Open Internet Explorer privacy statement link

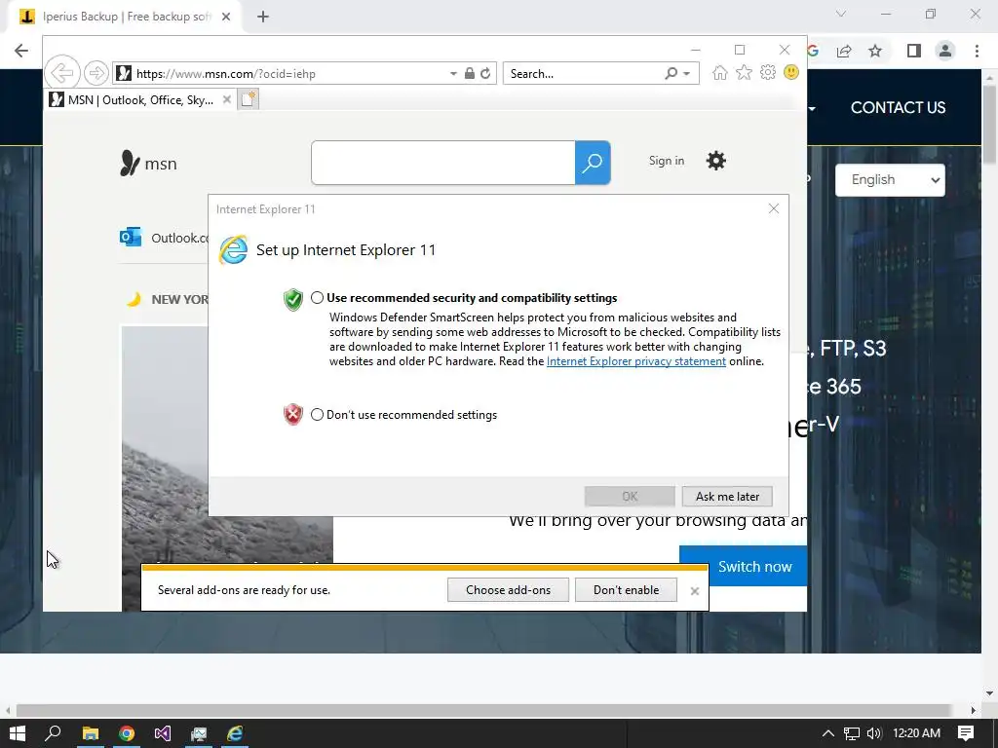pyautogui.click(x=635, y=361)
